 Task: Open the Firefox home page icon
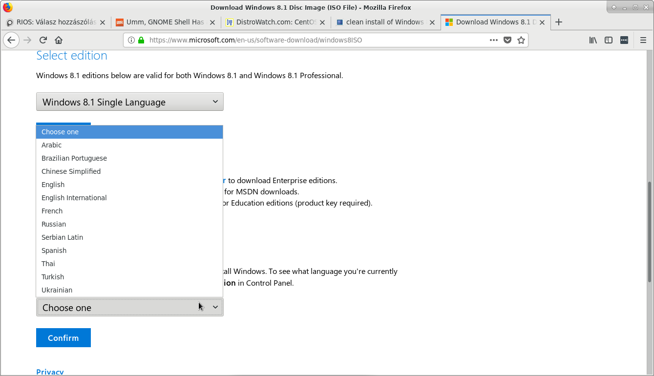(59, 40)
